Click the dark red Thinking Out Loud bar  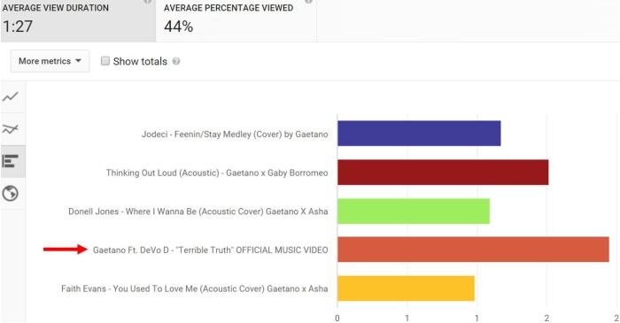tap(443, 173)
